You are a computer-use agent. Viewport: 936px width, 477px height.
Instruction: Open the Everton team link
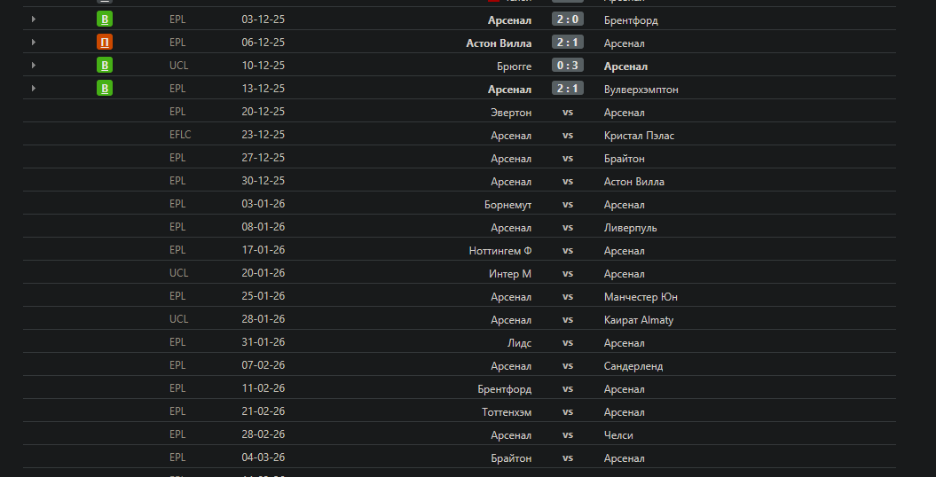(511, 113)
